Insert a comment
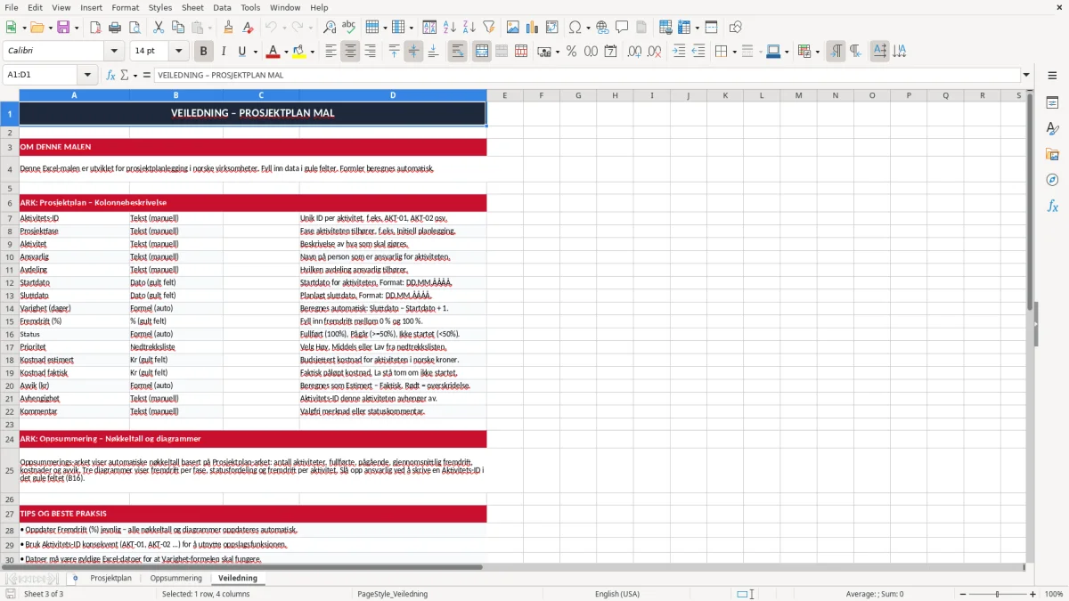1069x601 pixels. (622, 28)
